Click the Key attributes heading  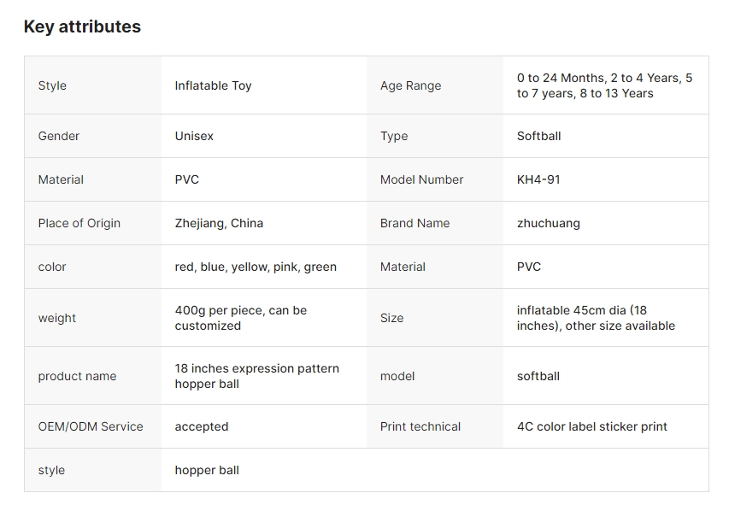tap(82, 26)
